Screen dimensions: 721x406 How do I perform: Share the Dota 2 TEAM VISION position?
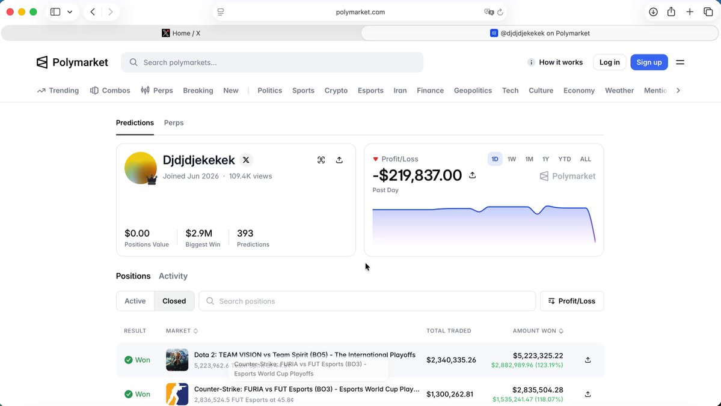(x=588, y=360)
